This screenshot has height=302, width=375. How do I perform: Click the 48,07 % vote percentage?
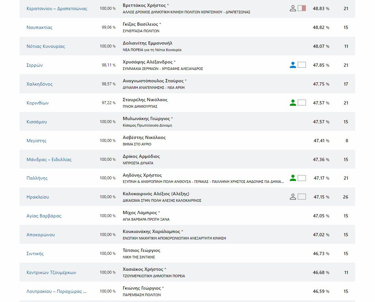pos(321,46)
